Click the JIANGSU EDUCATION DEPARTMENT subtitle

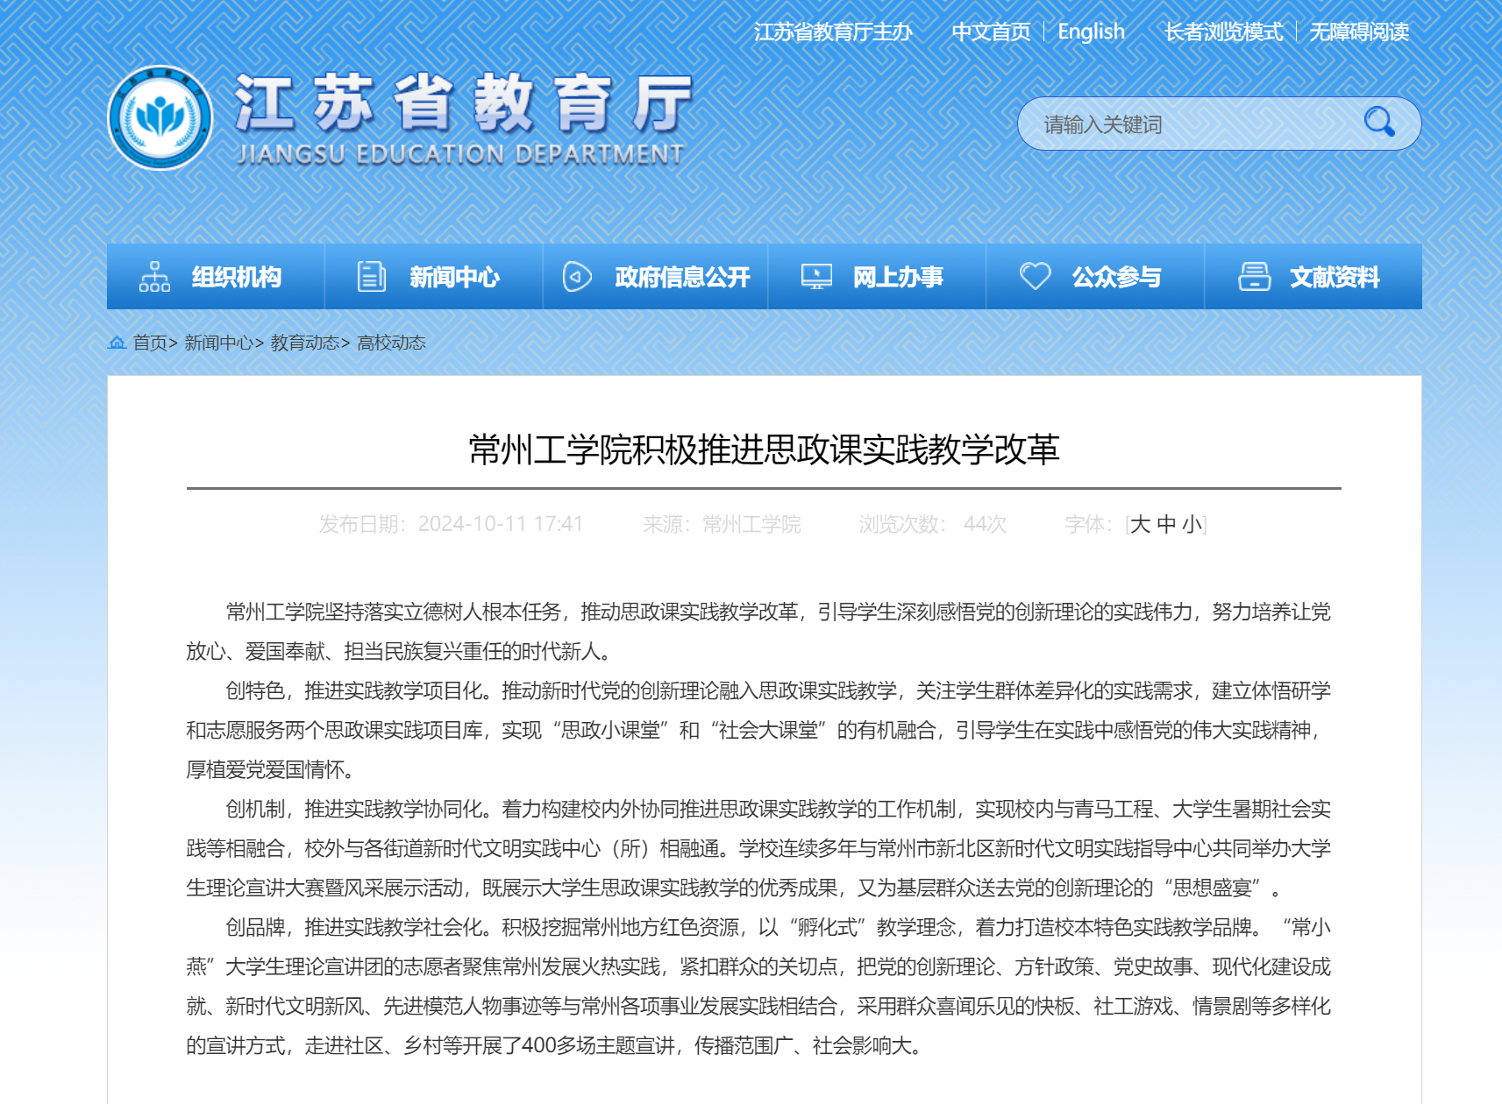460,154
